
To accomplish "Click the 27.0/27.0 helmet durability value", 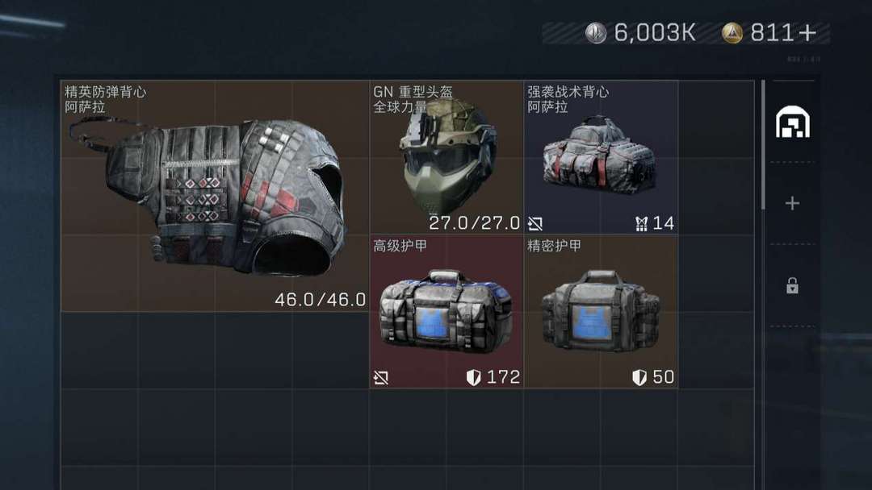I will pyautogui.click(x=475, y=223).
